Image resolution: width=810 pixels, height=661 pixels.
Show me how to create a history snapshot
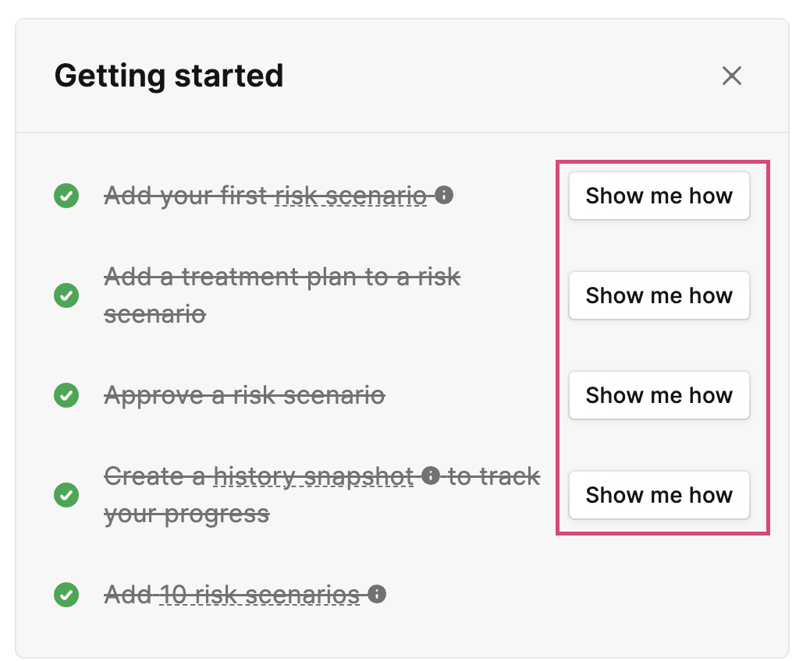[x=659, y=495]
